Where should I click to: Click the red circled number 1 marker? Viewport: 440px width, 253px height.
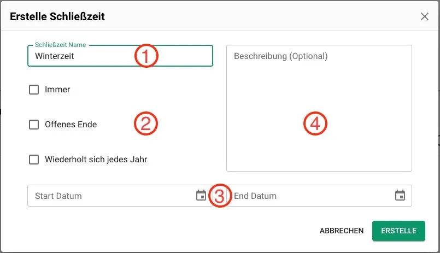click(146, 56)
